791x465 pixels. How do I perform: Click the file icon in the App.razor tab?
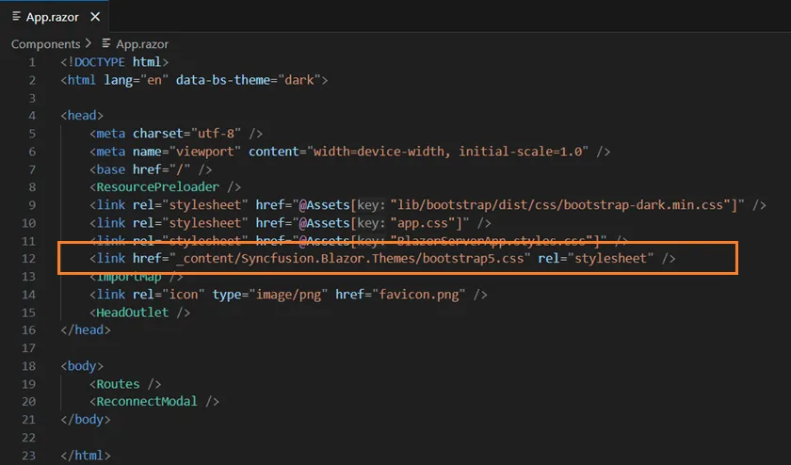(17, 16)
